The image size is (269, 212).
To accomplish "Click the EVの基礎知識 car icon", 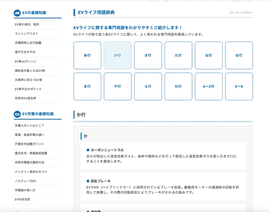I will (17, 13).
